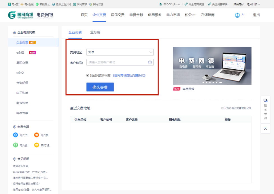Open 央企电商联盟 link
The height and width of the screenshot is (194, 274).
pyautogui.click(x=194, y=4)
